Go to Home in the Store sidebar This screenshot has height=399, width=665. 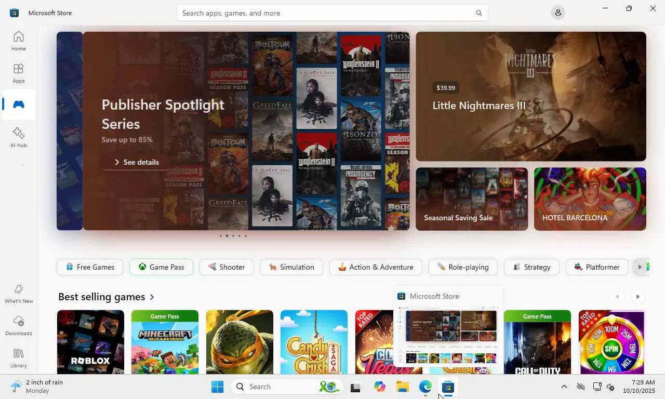click(x=19, y=41)
